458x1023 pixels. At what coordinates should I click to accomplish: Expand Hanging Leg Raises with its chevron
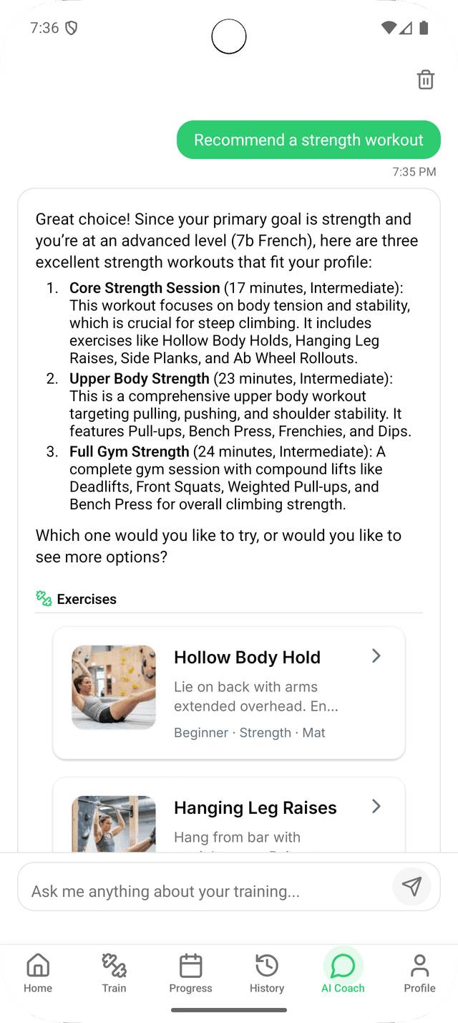click(375, 806)
